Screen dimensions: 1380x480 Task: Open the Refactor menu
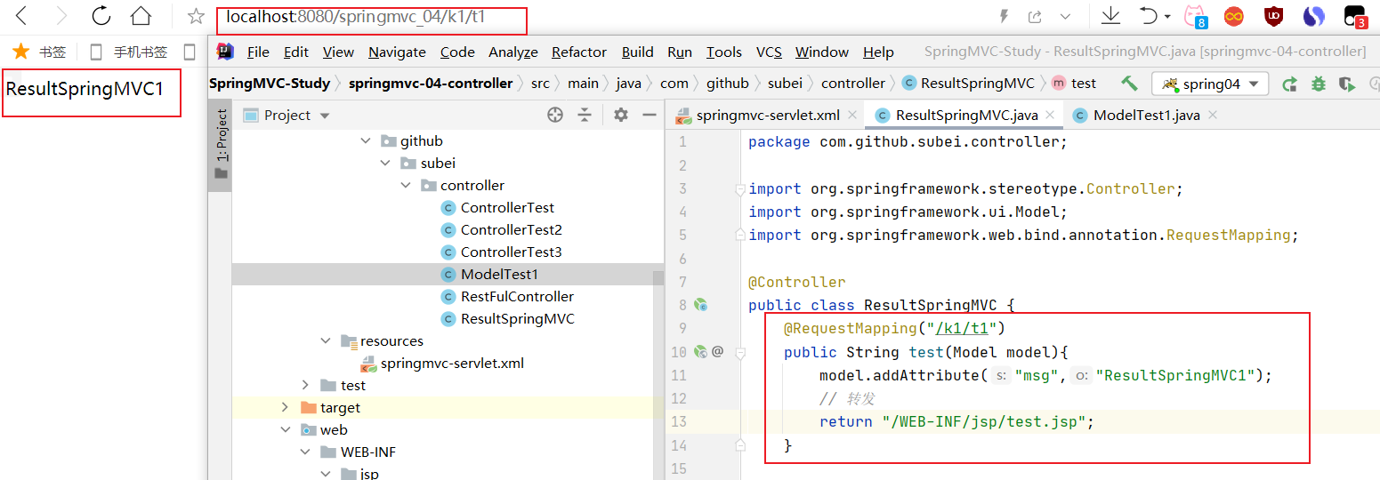point(578,52)
